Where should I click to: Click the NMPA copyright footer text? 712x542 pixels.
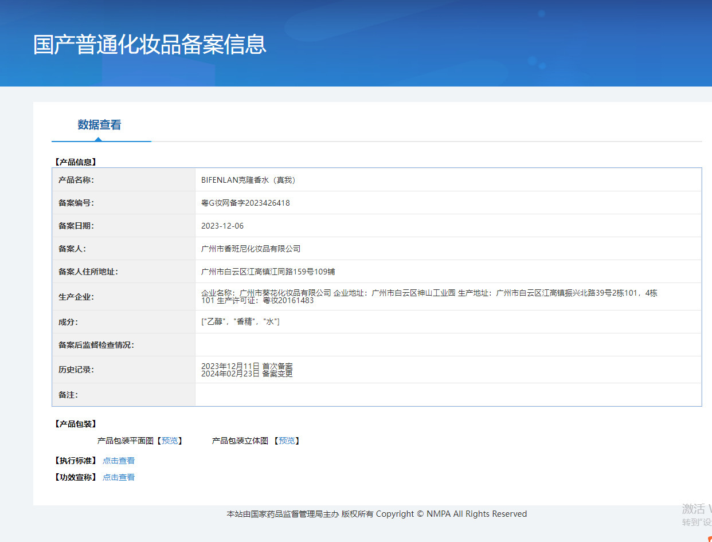click(377, 514)
